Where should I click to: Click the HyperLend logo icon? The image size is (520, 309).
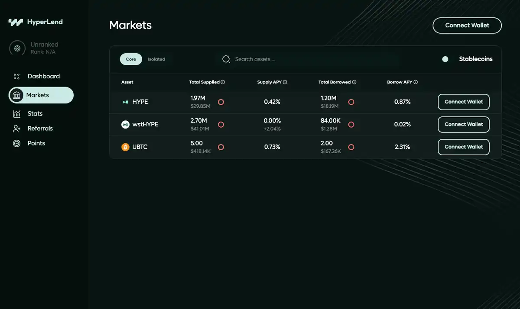point(16,22)
